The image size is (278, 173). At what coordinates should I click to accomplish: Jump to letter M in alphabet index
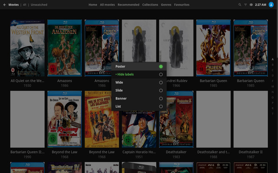click(x=272, y=86)
